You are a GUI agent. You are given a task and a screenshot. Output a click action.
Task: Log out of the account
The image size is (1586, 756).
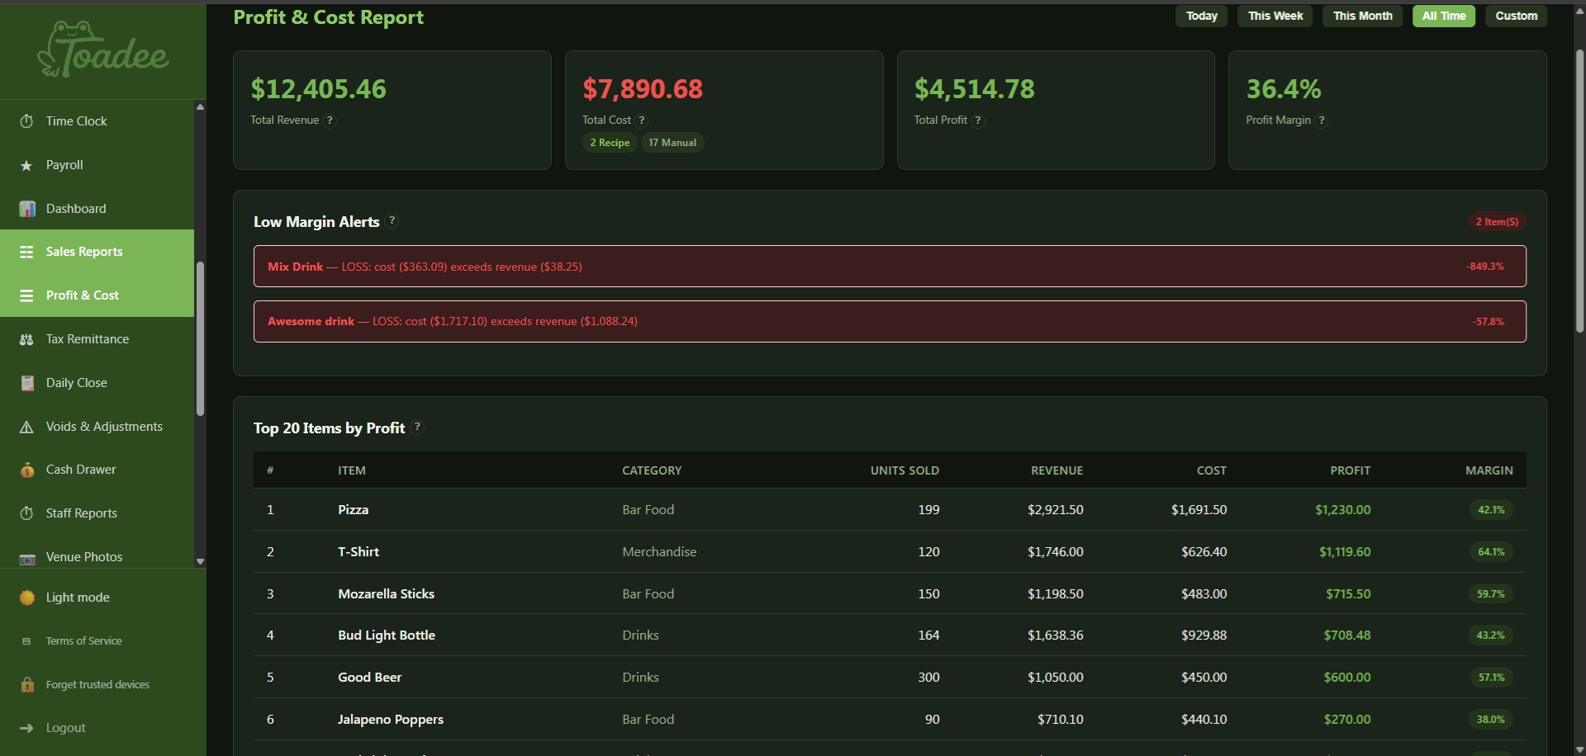tap(102, 728)
